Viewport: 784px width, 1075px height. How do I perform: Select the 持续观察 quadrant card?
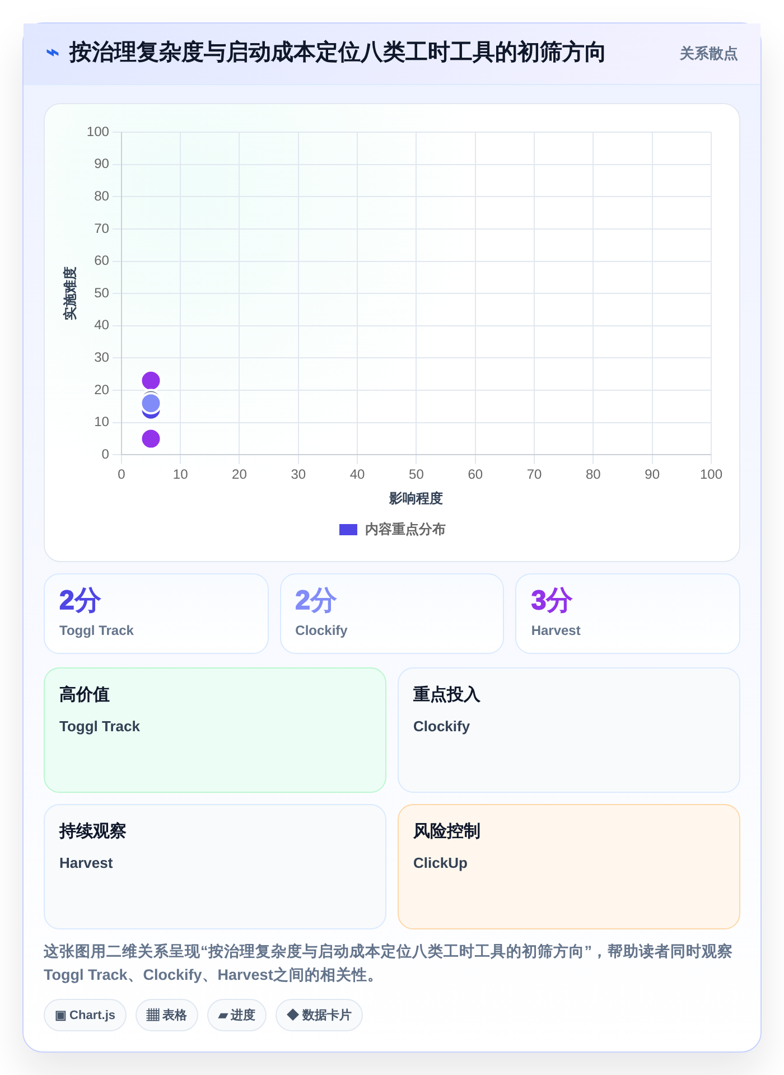215,867
